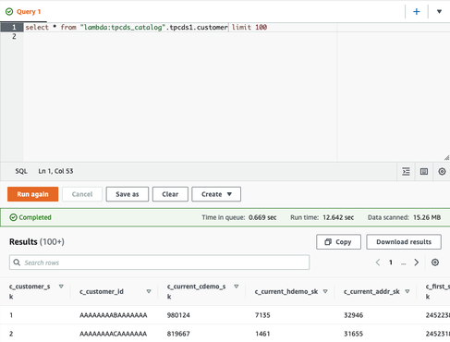Click the editor resize handle corner
Screen dimensions: 450x342
446,158
